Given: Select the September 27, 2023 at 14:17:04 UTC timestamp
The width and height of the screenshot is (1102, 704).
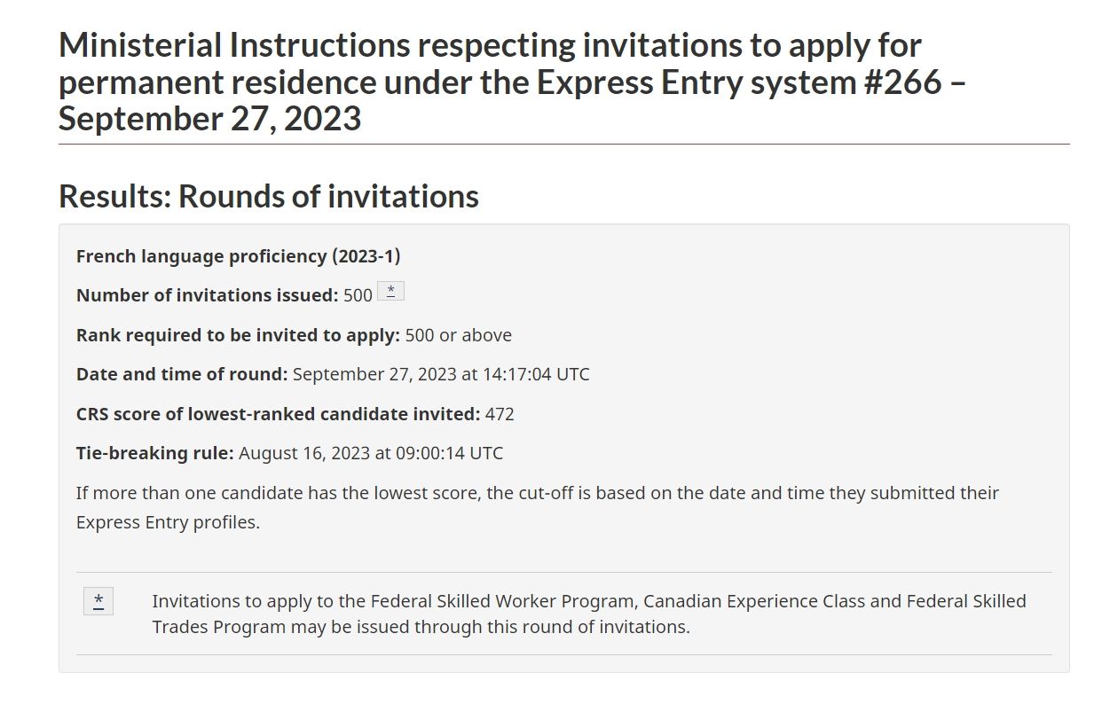Looking at the screenshot, I should (x=441, y=374).
